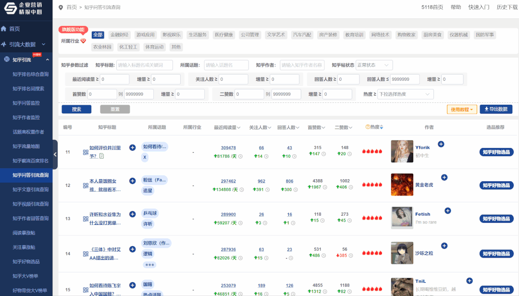Open the QR code icon for row 14
The image size is (519, 296).
click(x=86, y=254)
